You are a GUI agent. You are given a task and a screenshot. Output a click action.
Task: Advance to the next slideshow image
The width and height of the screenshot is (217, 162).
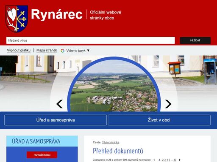[168, 104]
